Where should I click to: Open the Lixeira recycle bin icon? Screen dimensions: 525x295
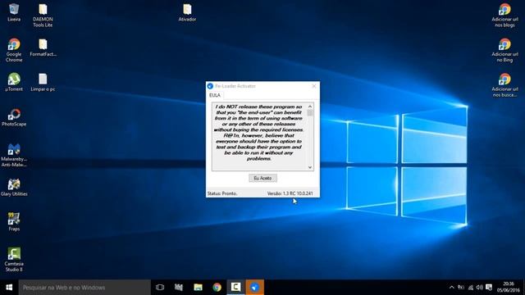pos(14,12)
